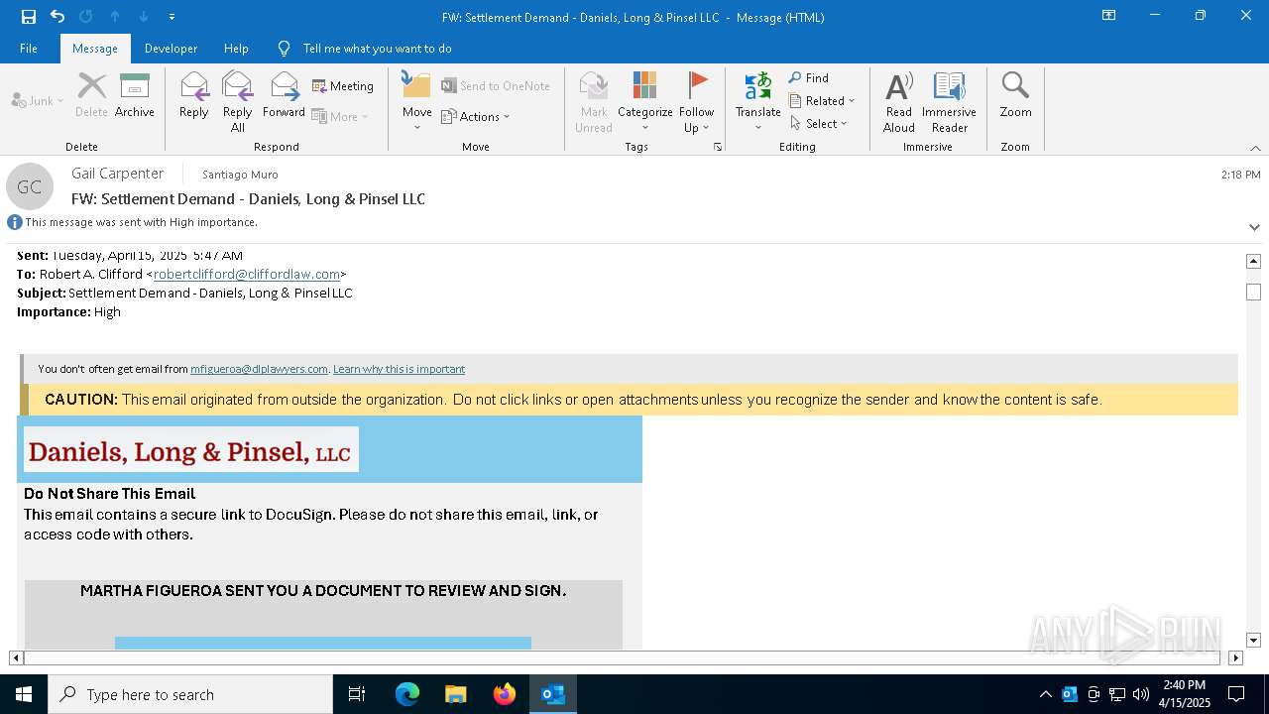Open the network status icon in tray
The width and height of the screenshot is (1269, 714).
[x=1117, y=694]
